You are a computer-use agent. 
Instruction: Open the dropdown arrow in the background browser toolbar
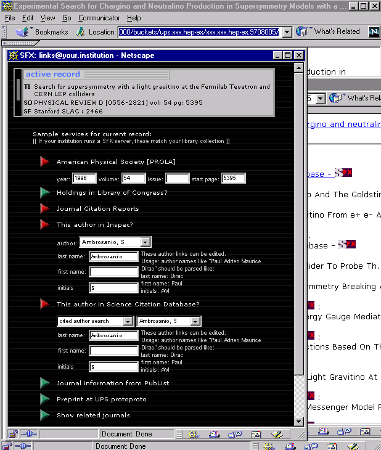[x=321, y=99]
